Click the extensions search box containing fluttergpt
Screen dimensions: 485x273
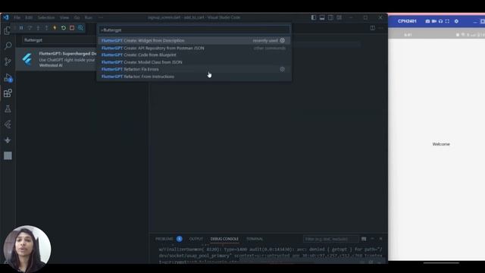59,40
